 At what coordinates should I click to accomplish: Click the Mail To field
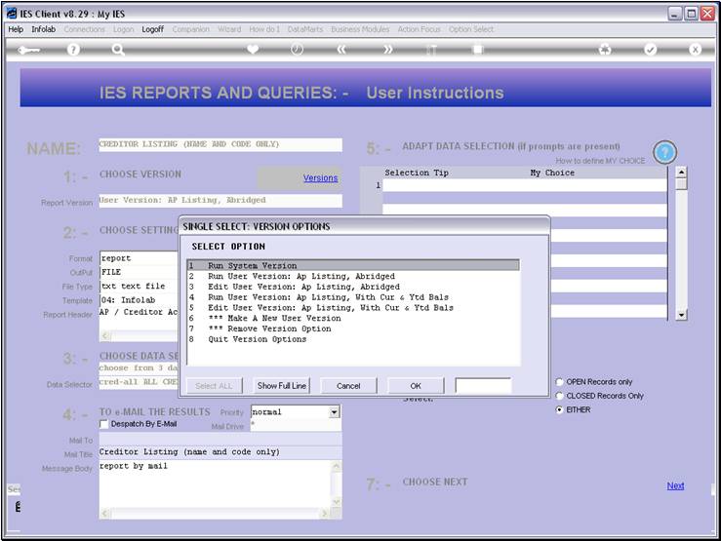pyautogui.click(x=220, y=440)
